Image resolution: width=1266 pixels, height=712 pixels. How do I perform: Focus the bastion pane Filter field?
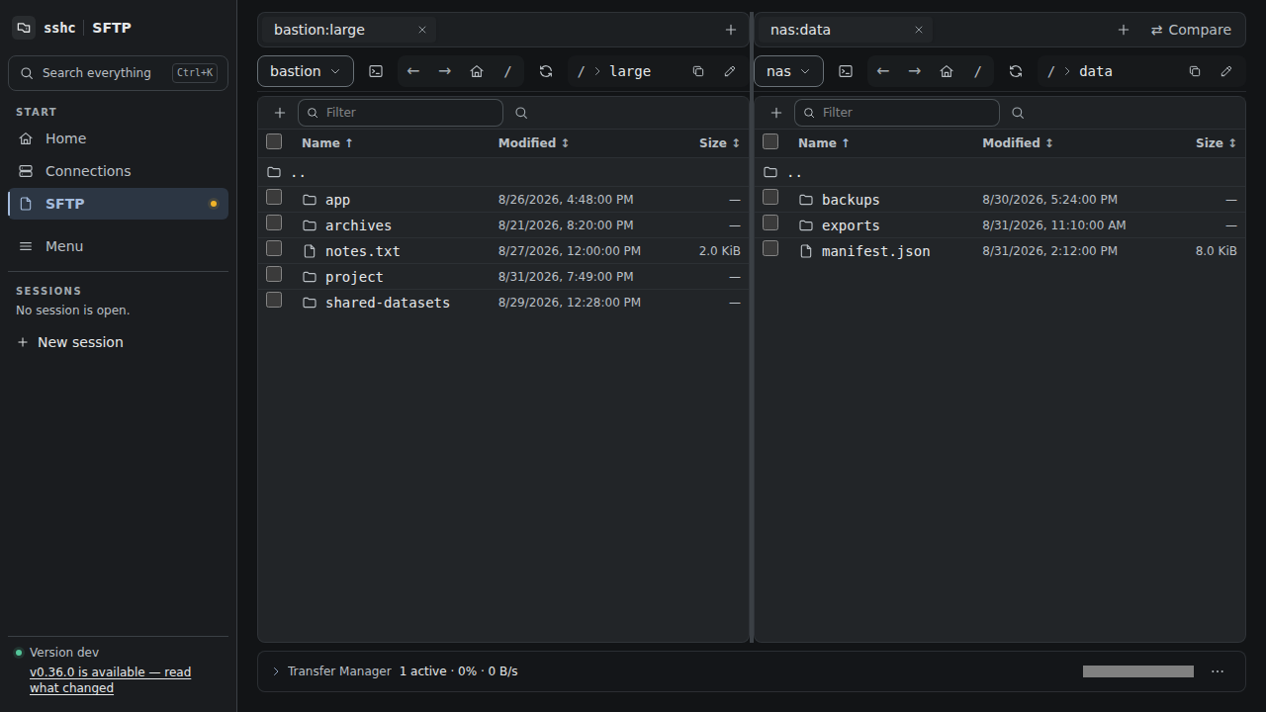tap(401, 113)
